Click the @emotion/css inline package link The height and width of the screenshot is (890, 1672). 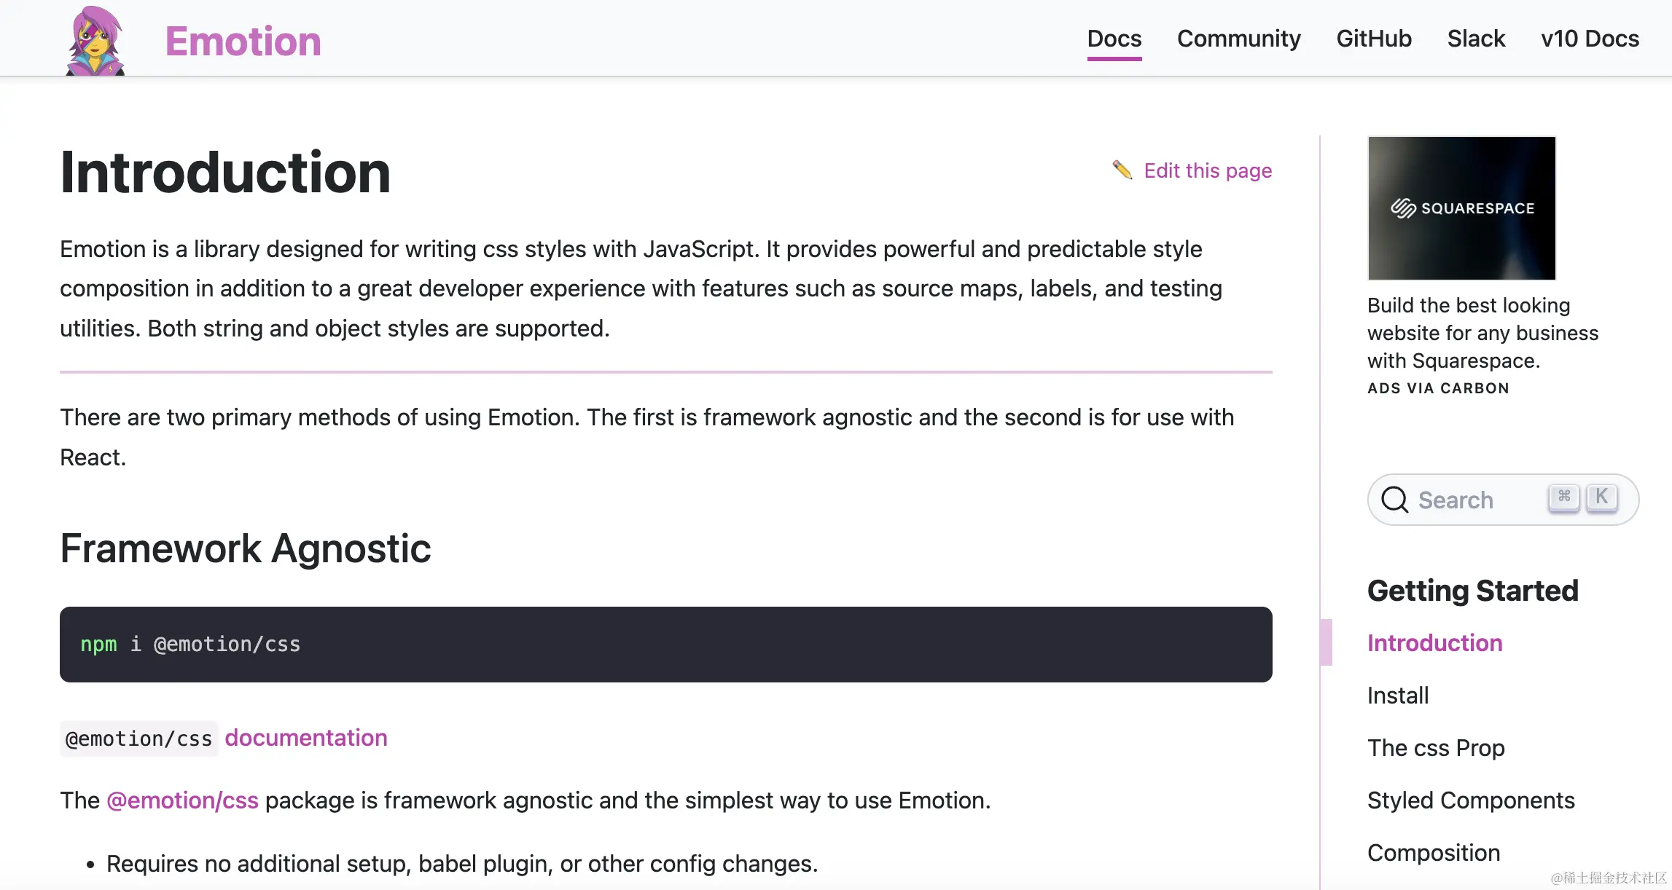(x=182, y=800)
